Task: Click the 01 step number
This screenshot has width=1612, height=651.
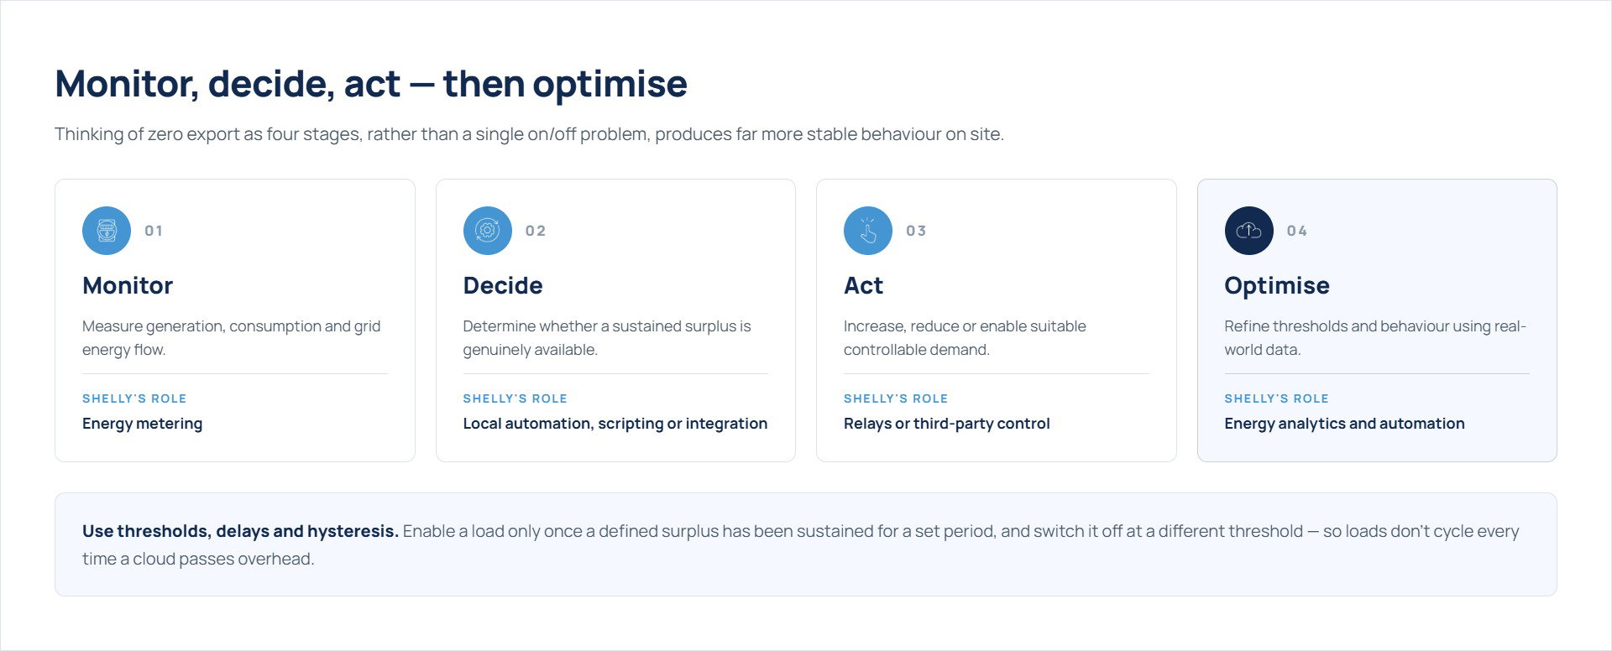Action: click(154, 231)
